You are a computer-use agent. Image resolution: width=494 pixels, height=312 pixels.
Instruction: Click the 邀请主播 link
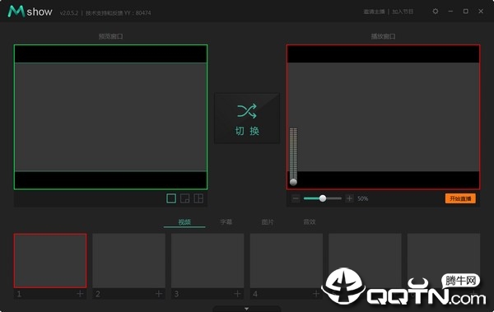(374, 12)
